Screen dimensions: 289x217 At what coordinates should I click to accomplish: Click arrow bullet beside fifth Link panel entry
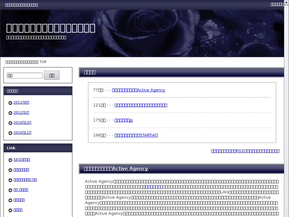tap(10, 200)
